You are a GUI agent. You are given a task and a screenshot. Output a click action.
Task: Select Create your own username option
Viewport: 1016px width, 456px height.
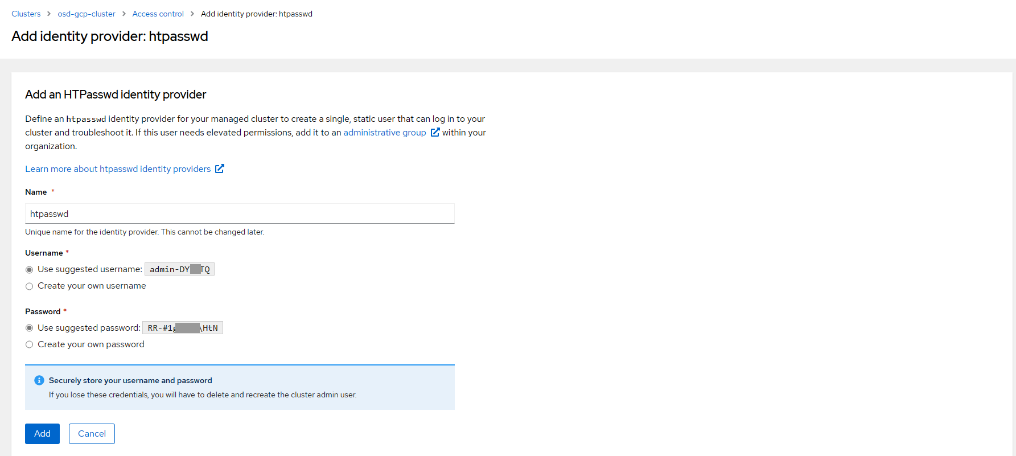[x=30, y=286]
